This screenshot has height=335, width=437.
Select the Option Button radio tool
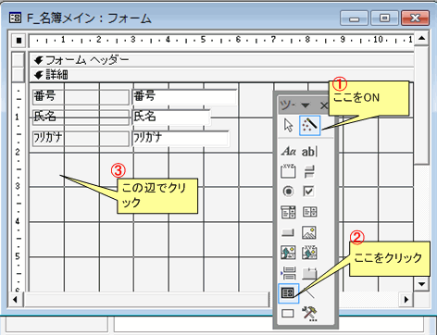288,192
